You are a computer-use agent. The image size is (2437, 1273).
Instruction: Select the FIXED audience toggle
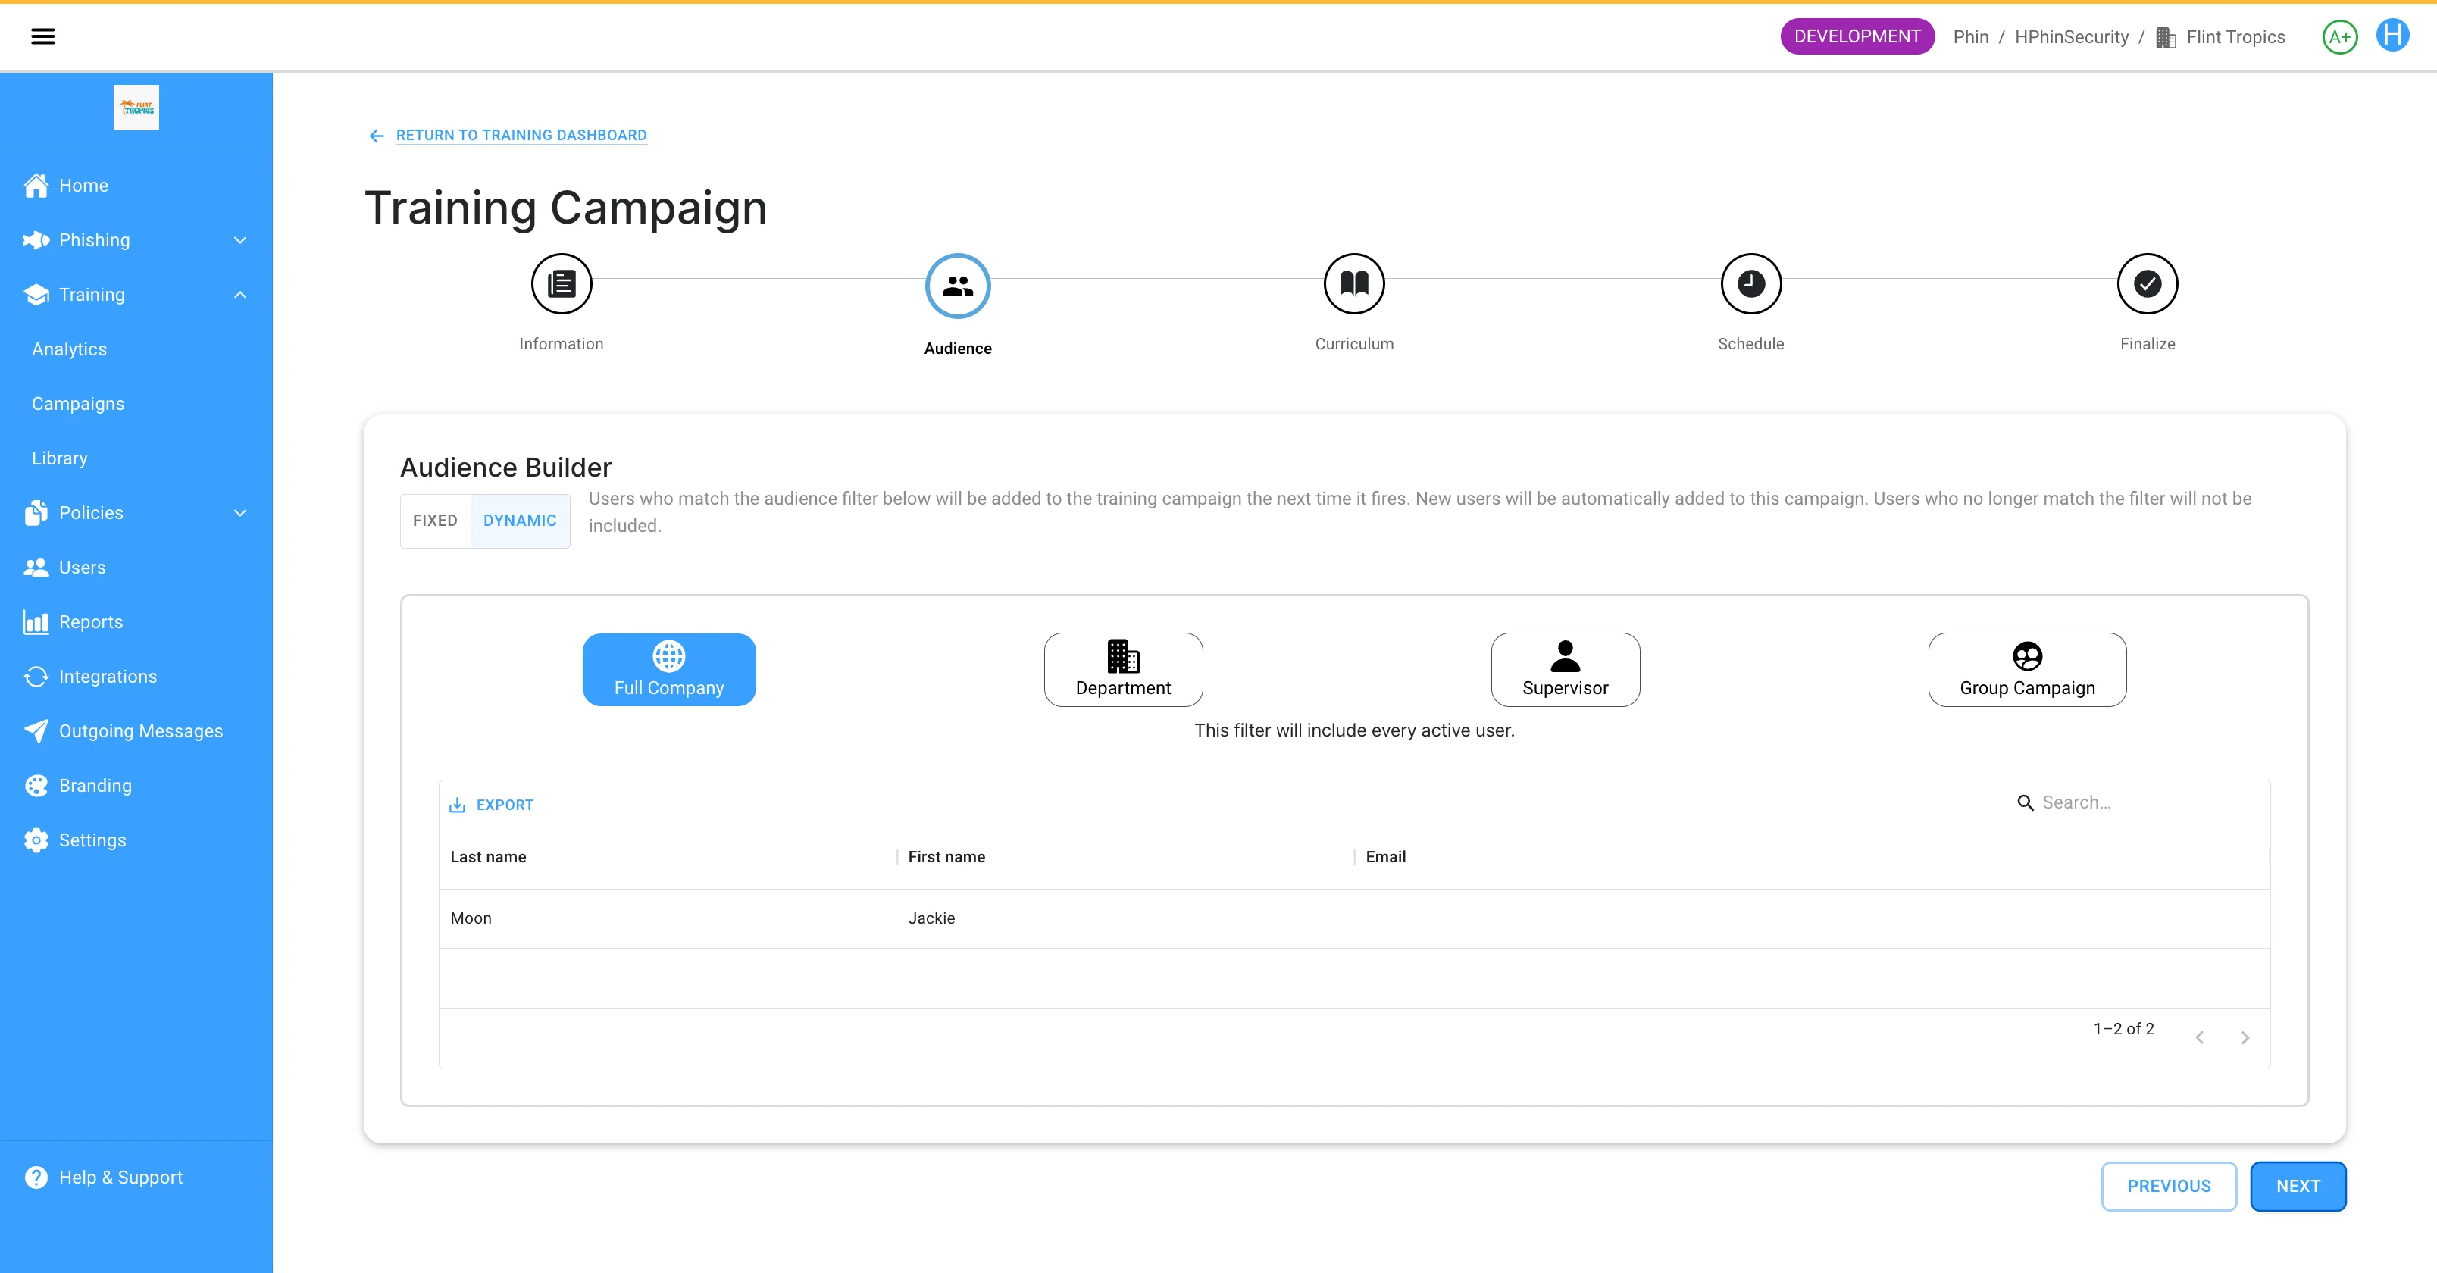click(434, 520)
